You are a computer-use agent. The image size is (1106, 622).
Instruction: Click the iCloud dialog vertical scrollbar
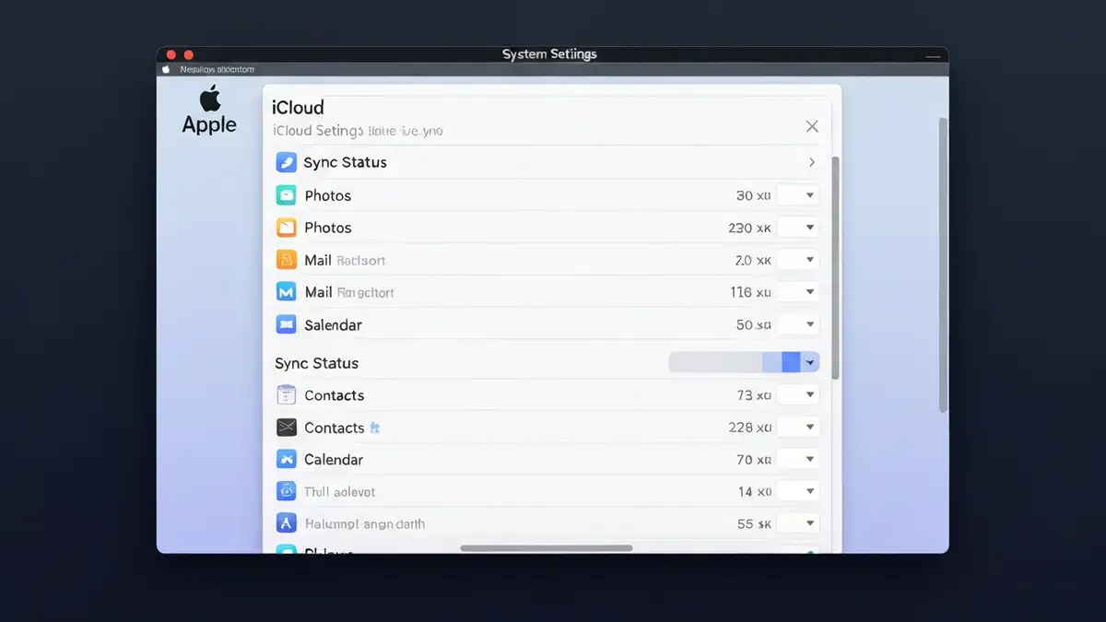tap(835, 267)
